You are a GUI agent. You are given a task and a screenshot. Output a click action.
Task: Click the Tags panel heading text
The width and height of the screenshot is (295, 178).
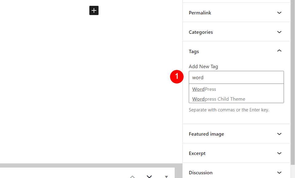click(x=194, y=52)
